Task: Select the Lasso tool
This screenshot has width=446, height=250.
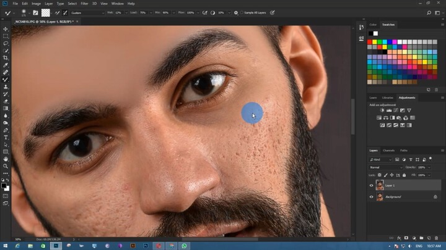Action: coord(6,43)
